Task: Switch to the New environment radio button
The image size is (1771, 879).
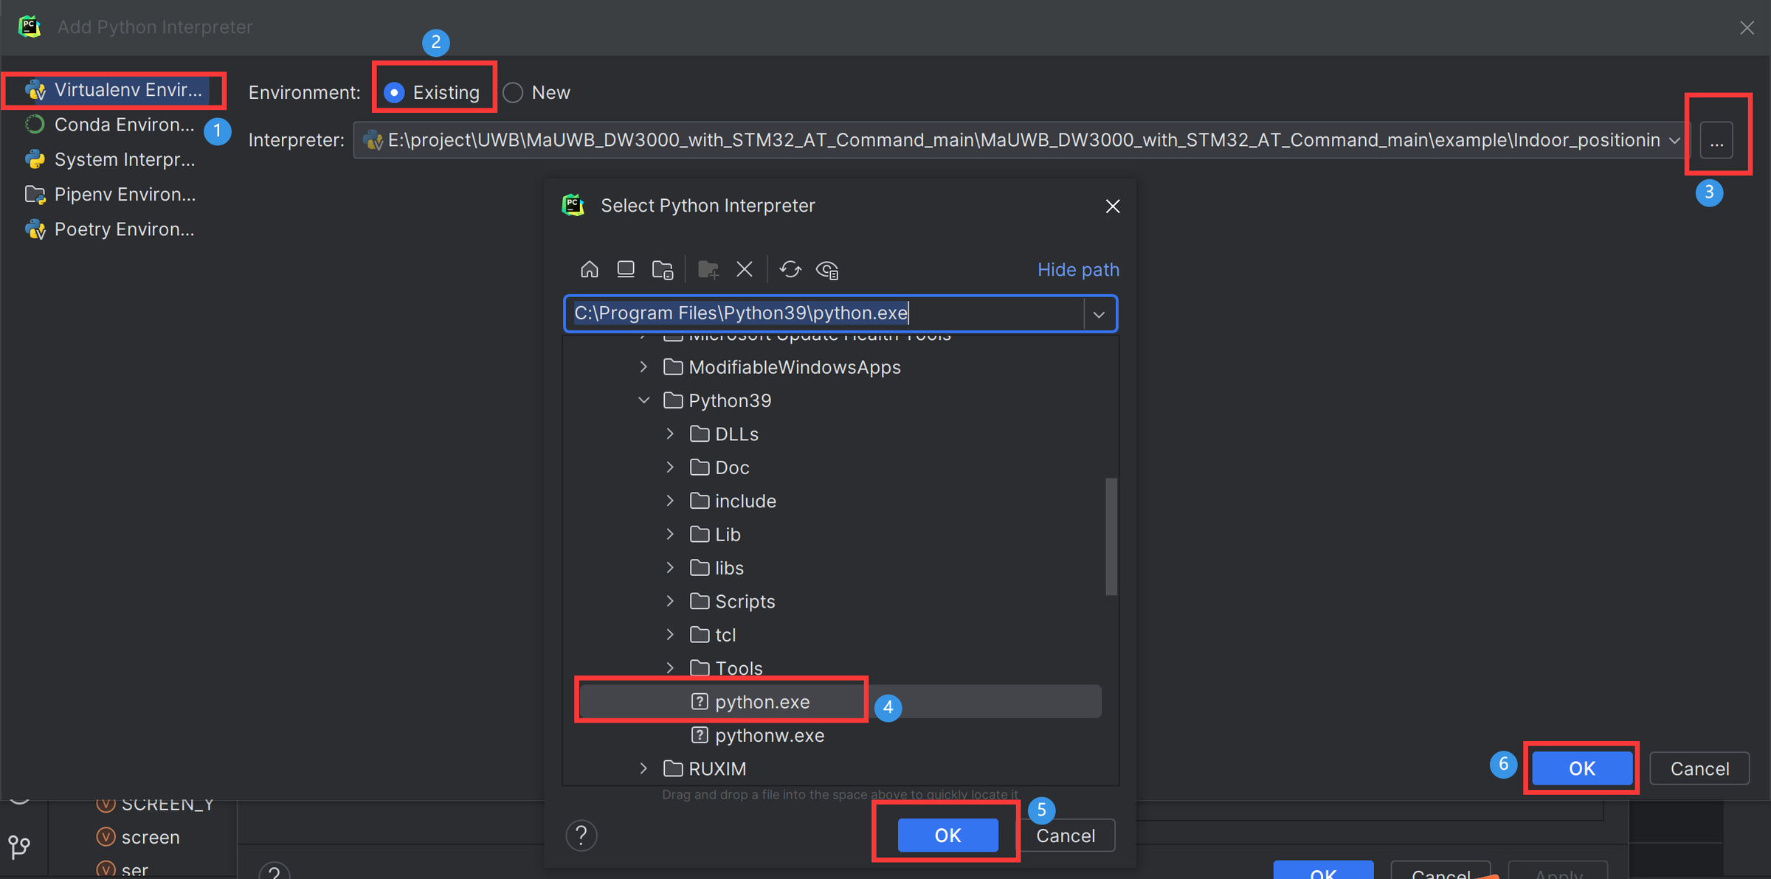Action: pyautogui.click(x=512, y=92)
